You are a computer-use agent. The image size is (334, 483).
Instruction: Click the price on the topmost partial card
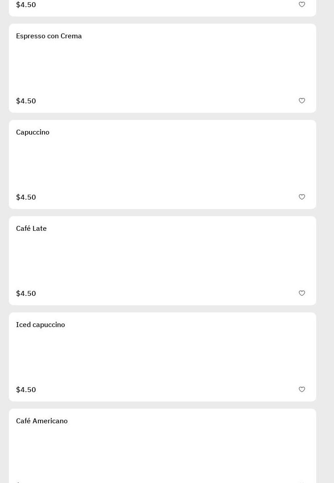(x=26, y=5)
